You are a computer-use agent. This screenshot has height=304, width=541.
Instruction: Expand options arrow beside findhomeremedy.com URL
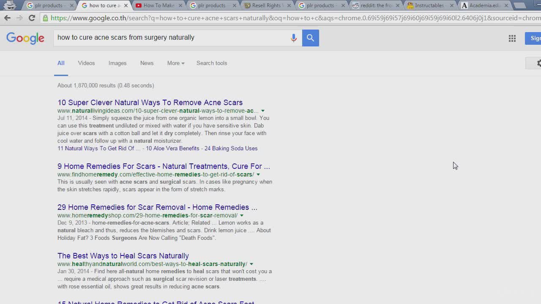pos(258,175)
